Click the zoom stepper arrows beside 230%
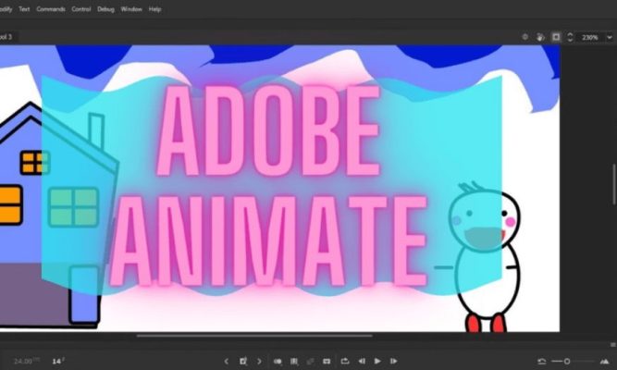 (570, 37)
